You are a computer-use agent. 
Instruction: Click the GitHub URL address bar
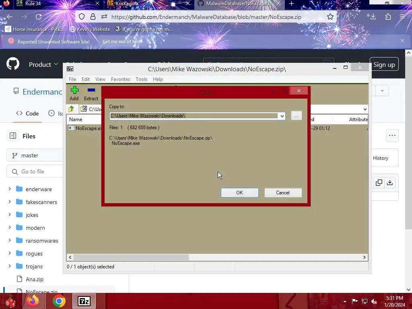click(x=206, y=17)
